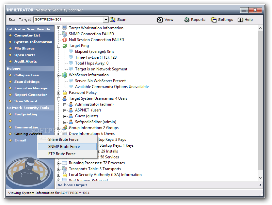This screenshot has width=272, height=205.
Task: Click the Target System Usernames user icon
Action: pos(65,98)
